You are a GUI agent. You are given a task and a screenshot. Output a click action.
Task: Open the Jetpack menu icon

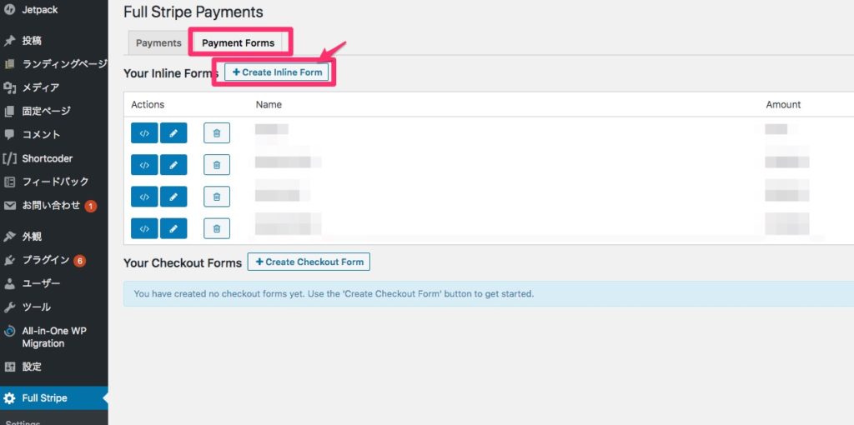point(9,10)
